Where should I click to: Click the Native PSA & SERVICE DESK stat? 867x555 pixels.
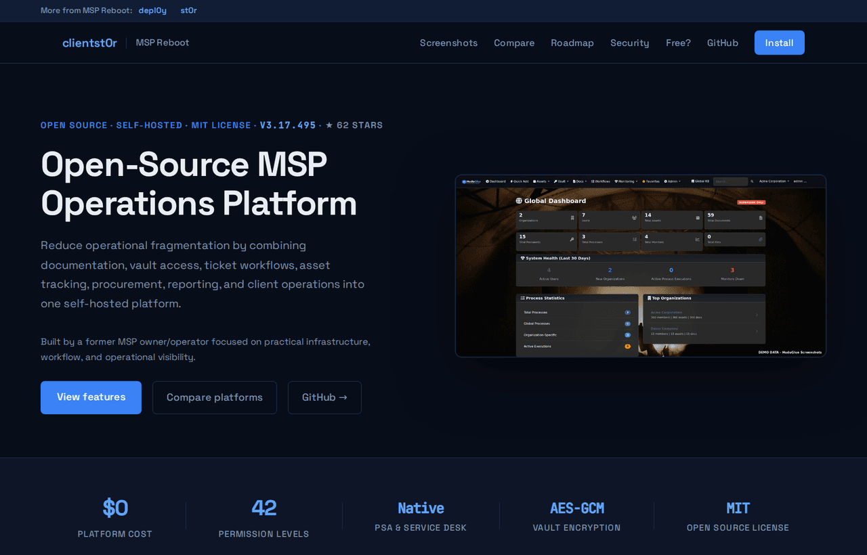point(421,518)
